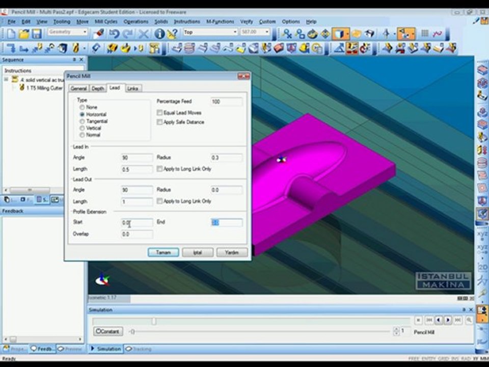Switch to the Depth tab

(x=98, y=88)
